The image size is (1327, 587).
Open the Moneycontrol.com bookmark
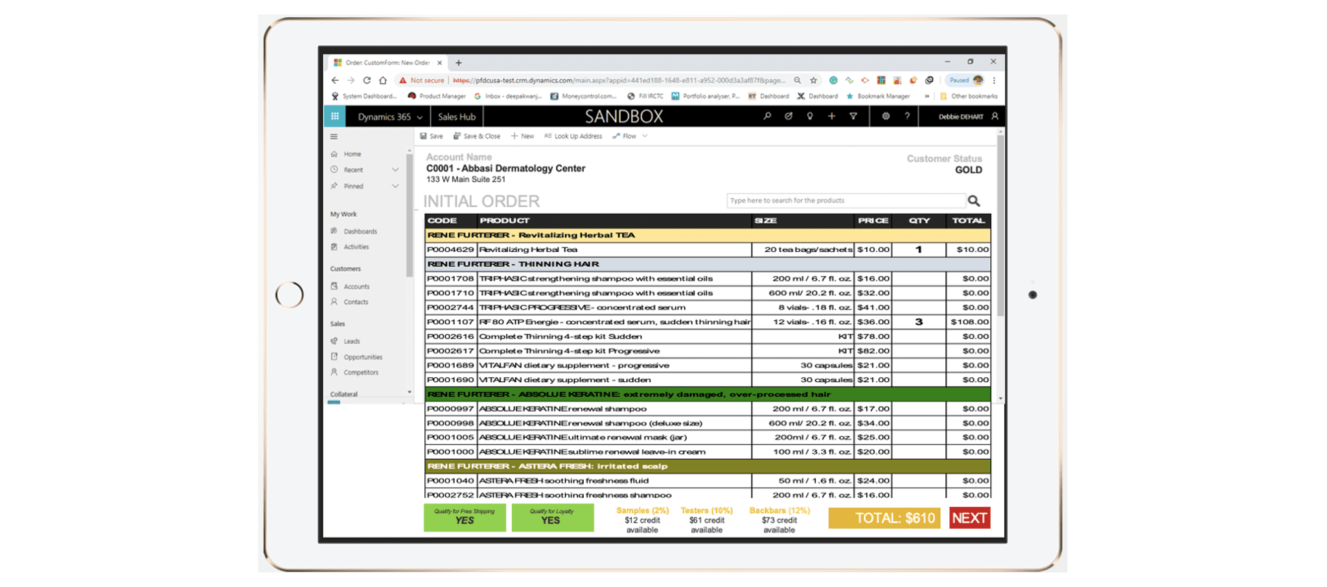tap(583, 96)
